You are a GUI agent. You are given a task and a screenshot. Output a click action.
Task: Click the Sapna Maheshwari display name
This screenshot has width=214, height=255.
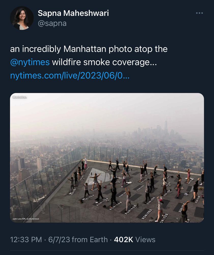73,13
